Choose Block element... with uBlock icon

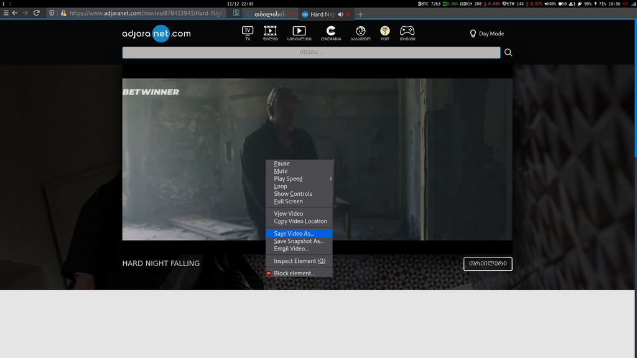point(299,273)
